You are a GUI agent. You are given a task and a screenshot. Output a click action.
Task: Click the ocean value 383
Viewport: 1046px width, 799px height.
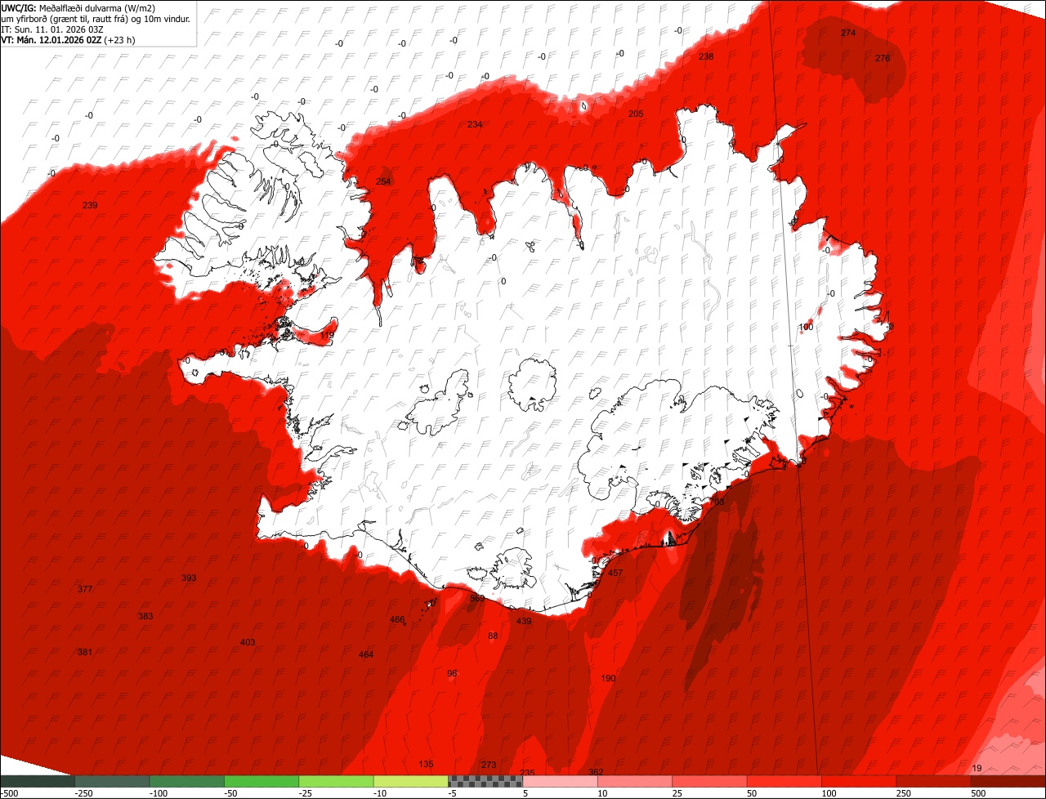145,616
